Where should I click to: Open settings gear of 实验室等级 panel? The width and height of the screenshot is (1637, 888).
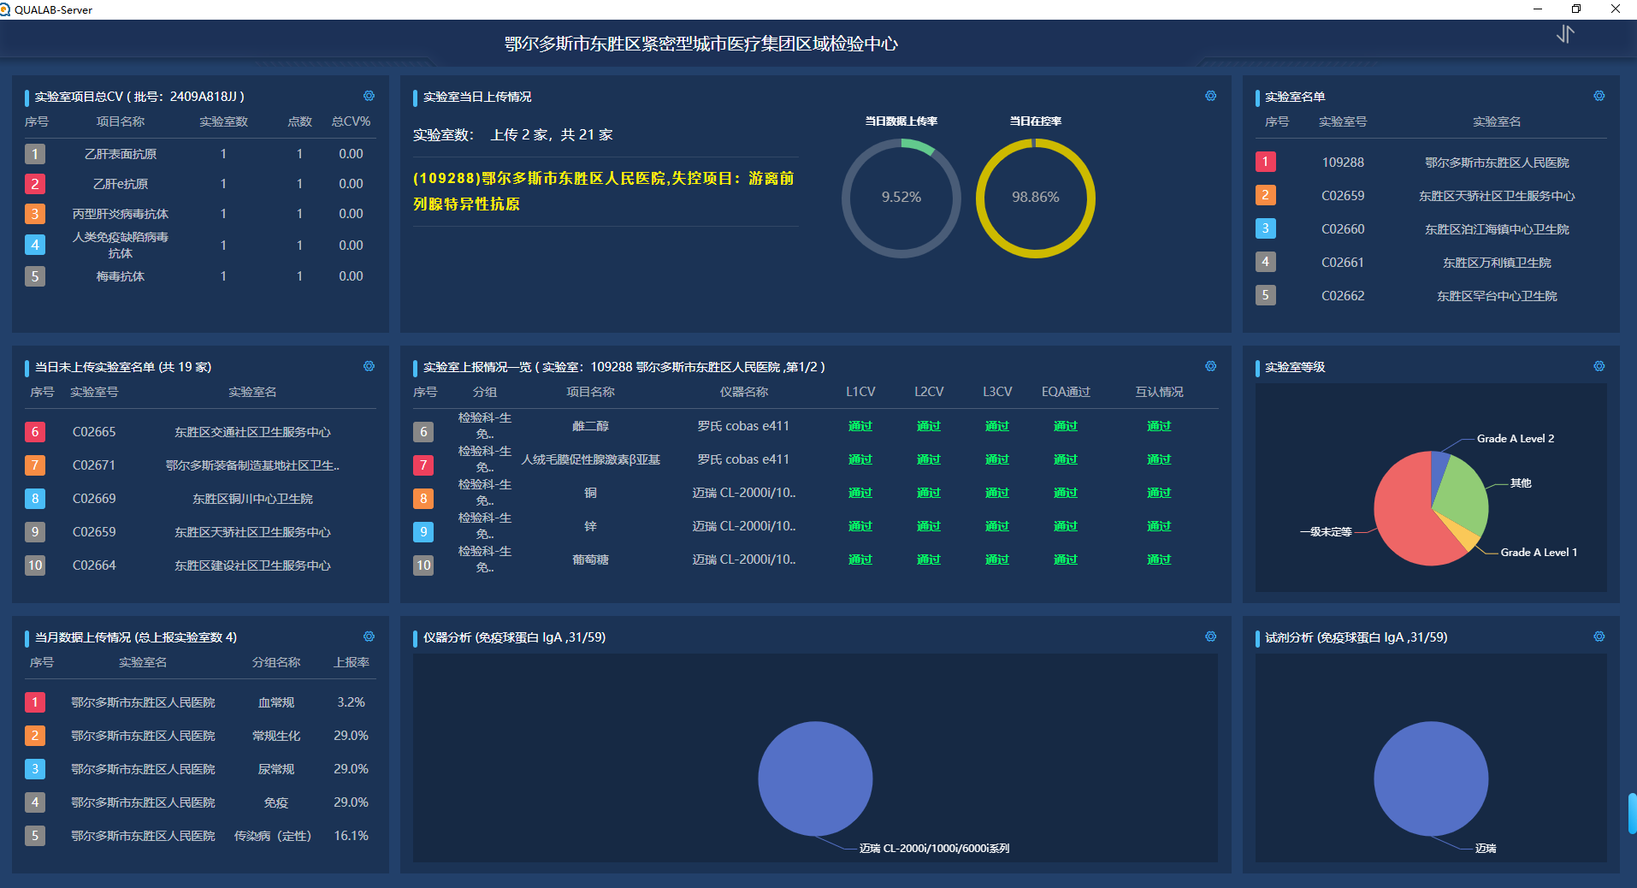coord(1599,366)
